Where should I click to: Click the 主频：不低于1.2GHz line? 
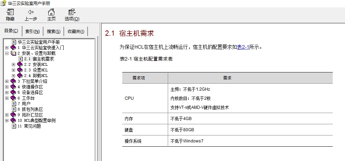point(190,89)
